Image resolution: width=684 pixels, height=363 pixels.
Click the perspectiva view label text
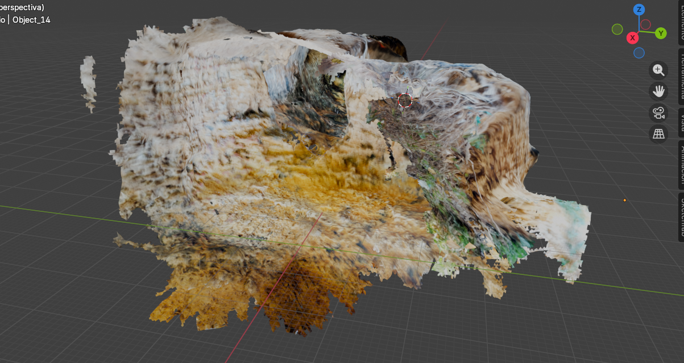pos(22,7)
